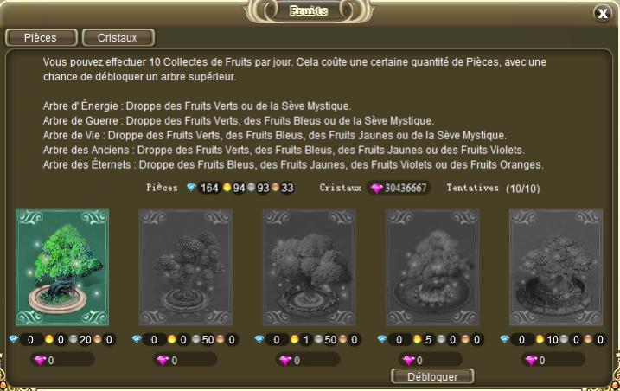Click the pink crystal icon beside 30436667
Image resolution: width=620 pixels, height=391 pixels.
point(376,188)
